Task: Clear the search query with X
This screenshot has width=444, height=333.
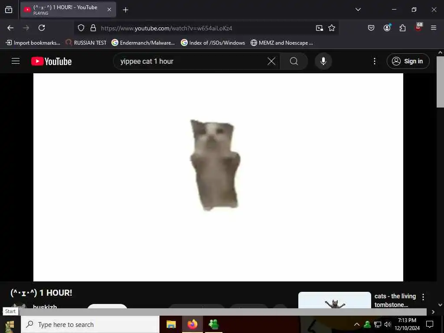Action: point(271,61)
